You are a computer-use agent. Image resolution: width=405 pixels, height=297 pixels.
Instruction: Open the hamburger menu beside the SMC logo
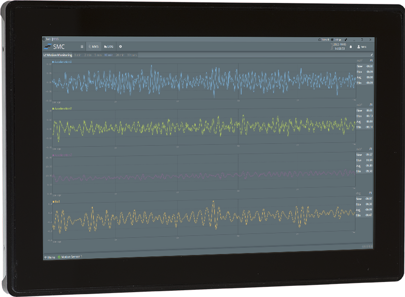pyautogui.click(x=82, y=47)
